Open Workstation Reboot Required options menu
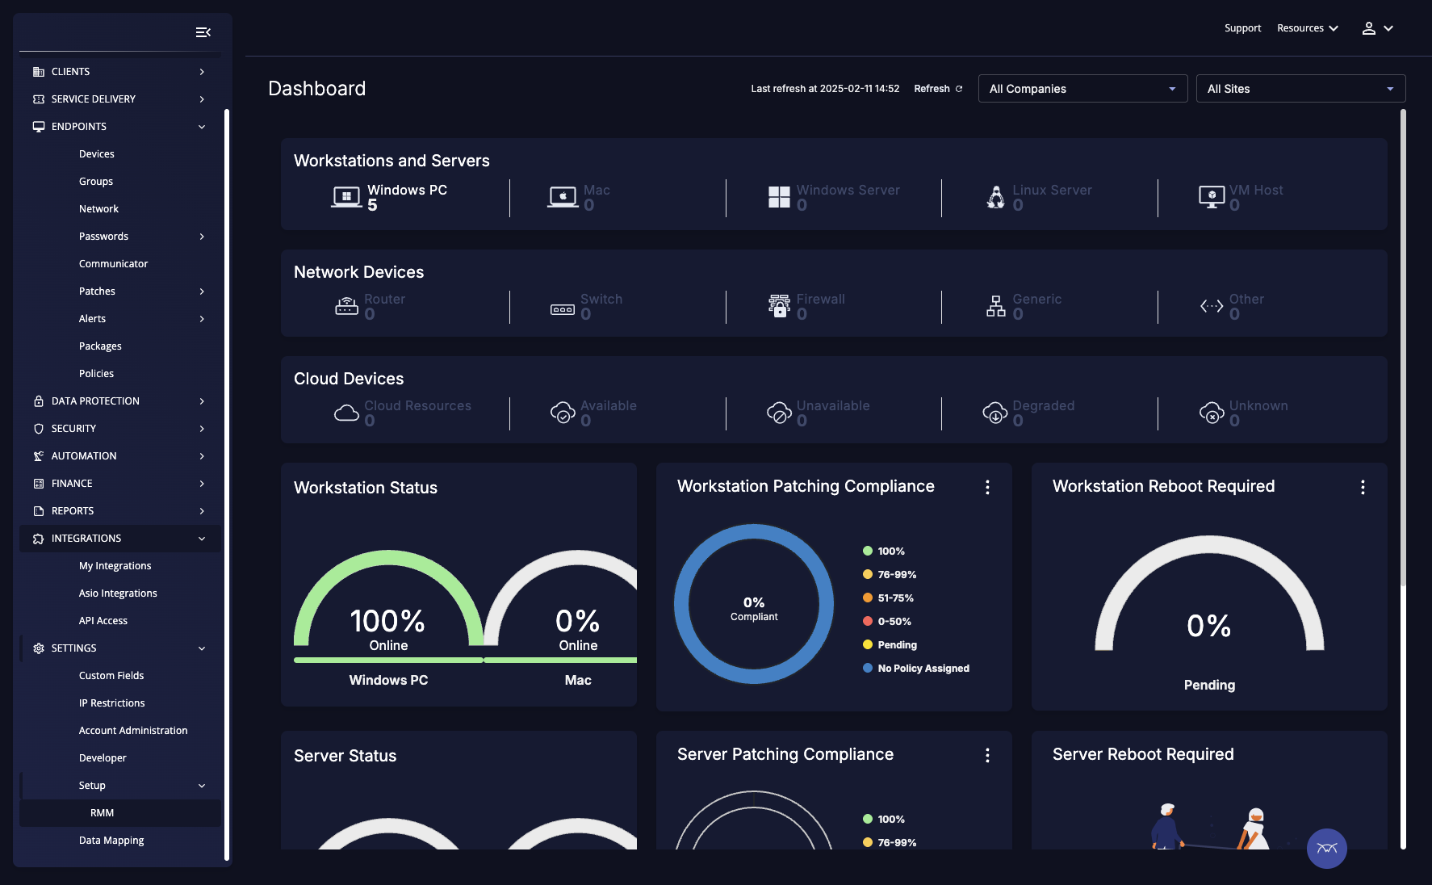The width and height of the screenshot is (1432, 885). pyautogui.click(x=1363, y=487)
